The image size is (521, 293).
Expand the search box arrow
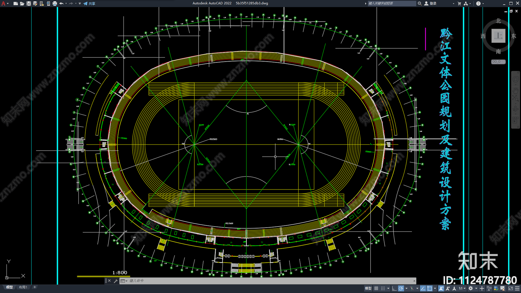click(365, 3)
